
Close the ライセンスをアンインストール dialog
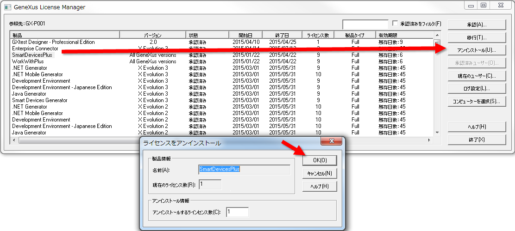pyautogui.click(x=332, y=141)
